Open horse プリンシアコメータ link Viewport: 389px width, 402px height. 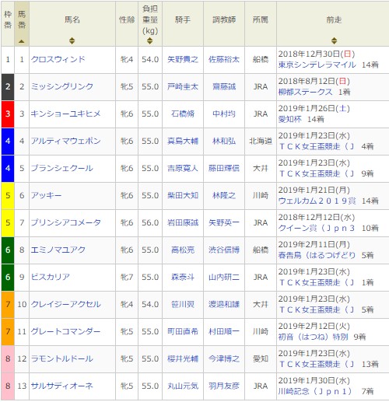(x=66, y=222)
